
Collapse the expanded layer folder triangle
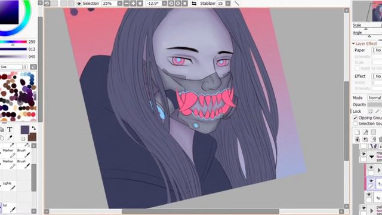371,156
